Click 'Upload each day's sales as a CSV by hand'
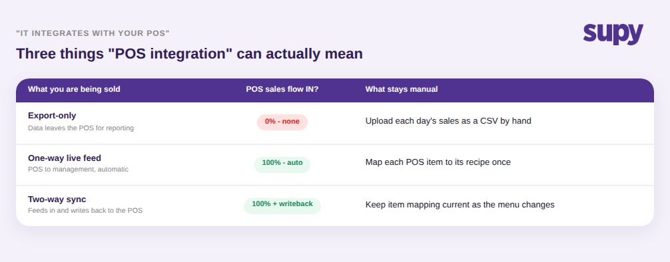Viewport: 670px width, 262px height. click(448, 121)
